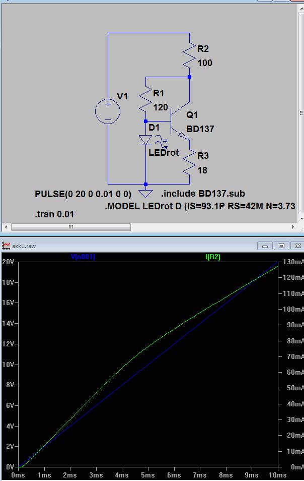Screen dimensions: 304x481
Task: Click the schematic vertical scroll up arrow
Action: (301, 8)
